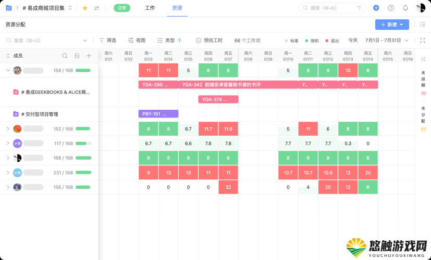Jump to 今天

click(x=353, y=41)
